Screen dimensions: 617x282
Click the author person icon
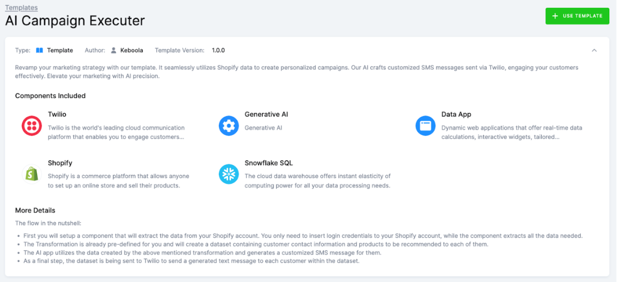(x=114, y=51)
